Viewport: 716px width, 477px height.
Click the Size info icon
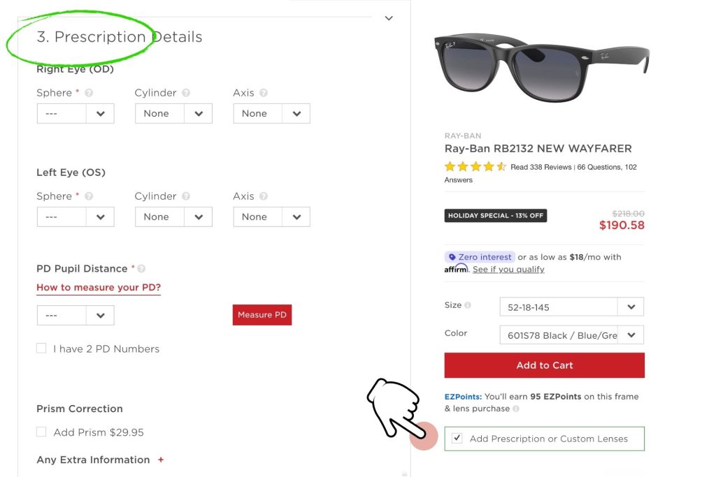click(x=469, y=305)
